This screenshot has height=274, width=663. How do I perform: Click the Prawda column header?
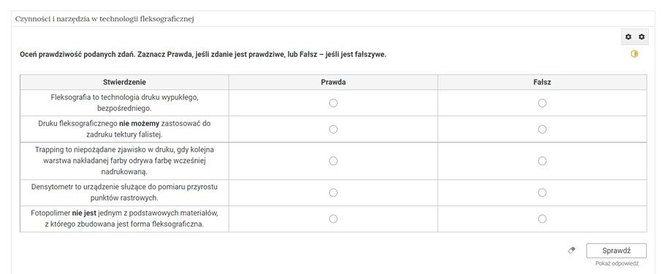(x=333, y=83)
